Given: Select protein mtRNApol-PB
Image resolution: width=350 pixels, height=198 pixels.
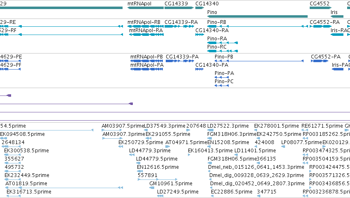Looking at the screenshot, I should click(147, 61).
